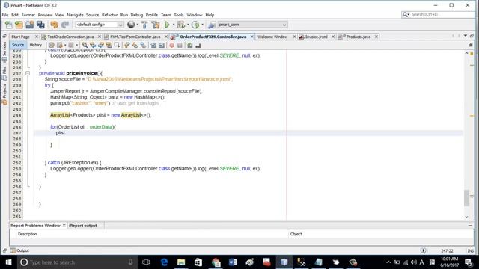The width and height of the screenshot is (479, 269).
Task: Switch to the TestOracleConnection.java tab
Action: pos(70,37)
